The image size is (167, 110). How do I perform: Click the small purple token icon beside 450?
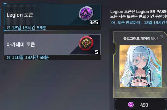click(131, 105)
